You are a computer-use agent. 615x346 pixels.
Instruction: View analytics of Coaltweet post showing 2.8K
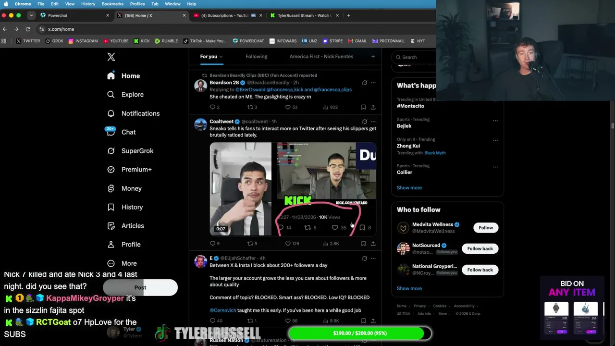tap(331, 244)
